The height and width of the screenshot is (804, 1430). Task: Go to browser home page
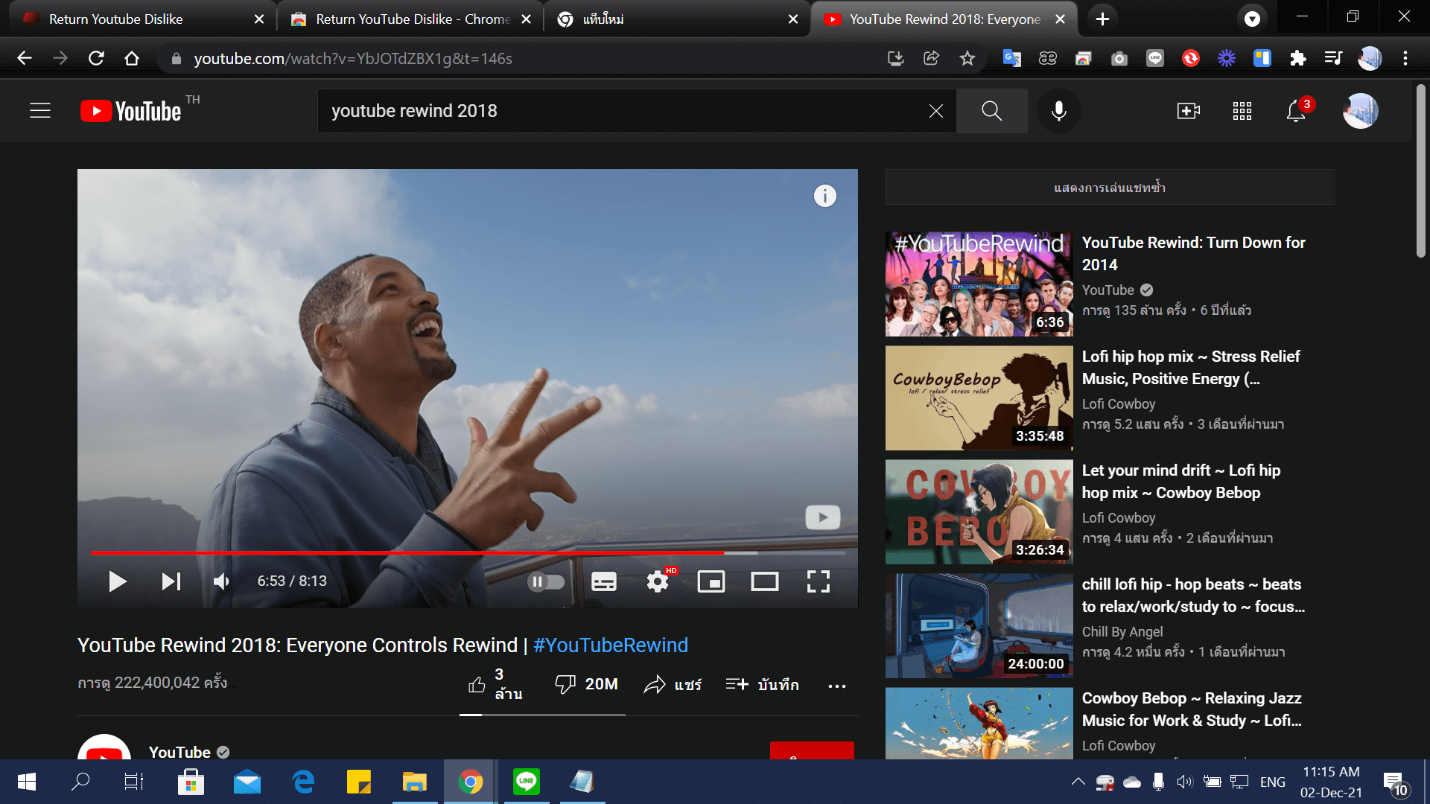132,58
